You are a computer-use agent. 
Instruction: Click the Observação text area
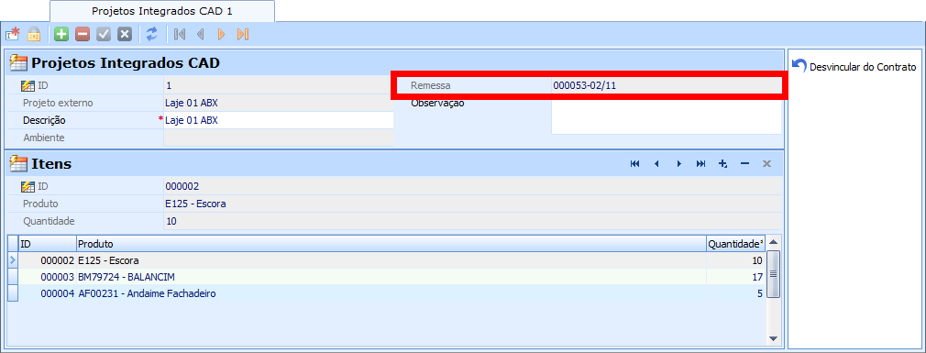click(x=667, y=116)
